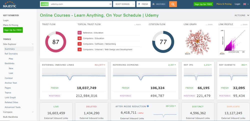Click the External Inbound Links 411,977 change indicator

(100, 65)
